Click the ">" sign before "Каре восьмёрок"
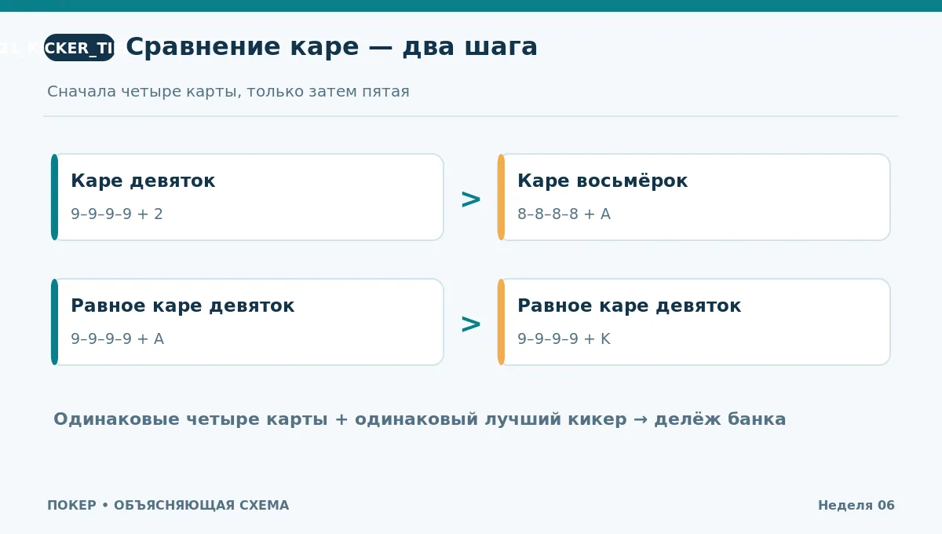This screenshot has height=534, width=942. [470, 199]
